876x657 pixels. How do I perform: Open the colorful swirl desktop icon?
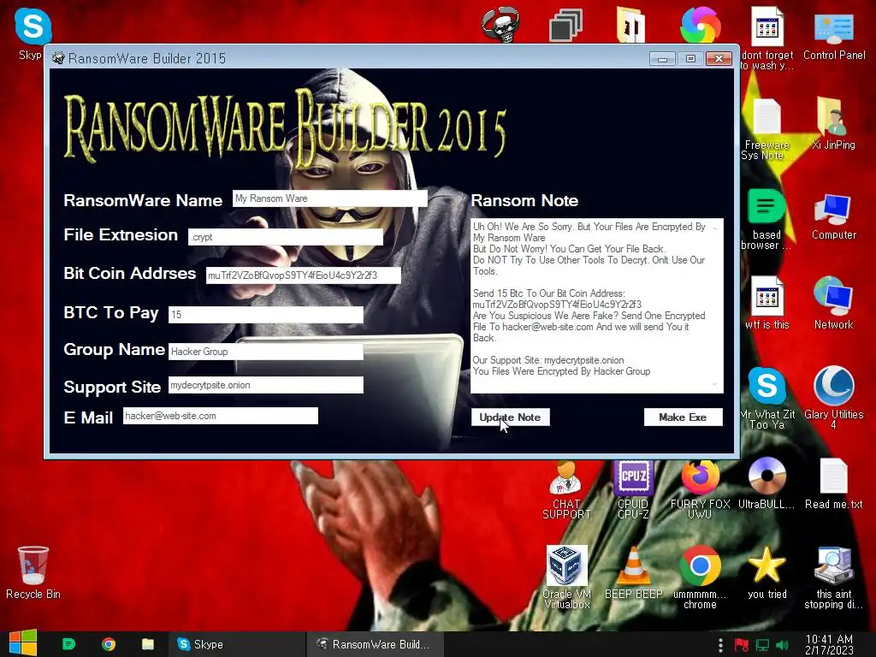(700, 25)
